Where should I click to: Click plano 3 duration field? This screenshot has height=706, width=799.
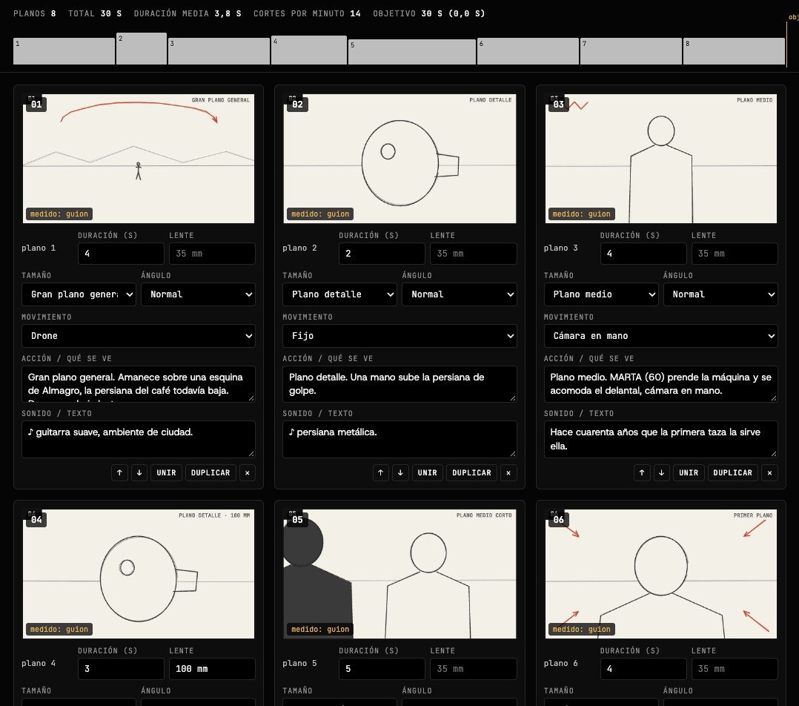tap(643, 254)
